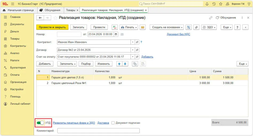
Task: Click the Подбор button
Action: click(86, 64)
